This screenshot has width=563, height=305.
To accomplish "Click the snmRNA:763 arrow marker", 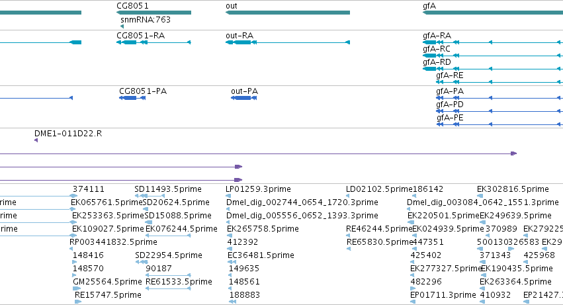I will (122, 26).
